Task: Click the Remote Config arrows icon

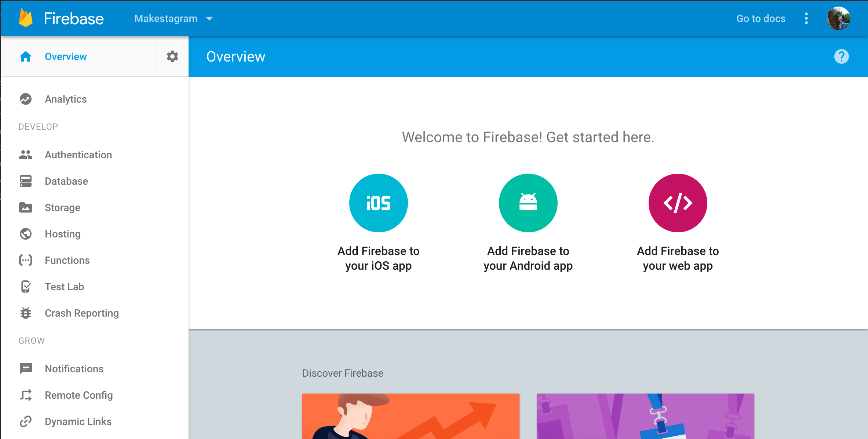Action: 26,395
